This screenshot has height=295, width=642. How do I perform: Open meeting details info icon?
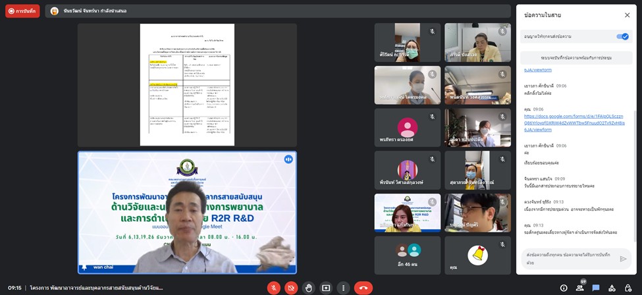(564, 288)
